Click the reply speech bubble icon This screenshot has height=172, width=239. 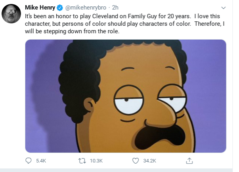click(x=29, y=161)
